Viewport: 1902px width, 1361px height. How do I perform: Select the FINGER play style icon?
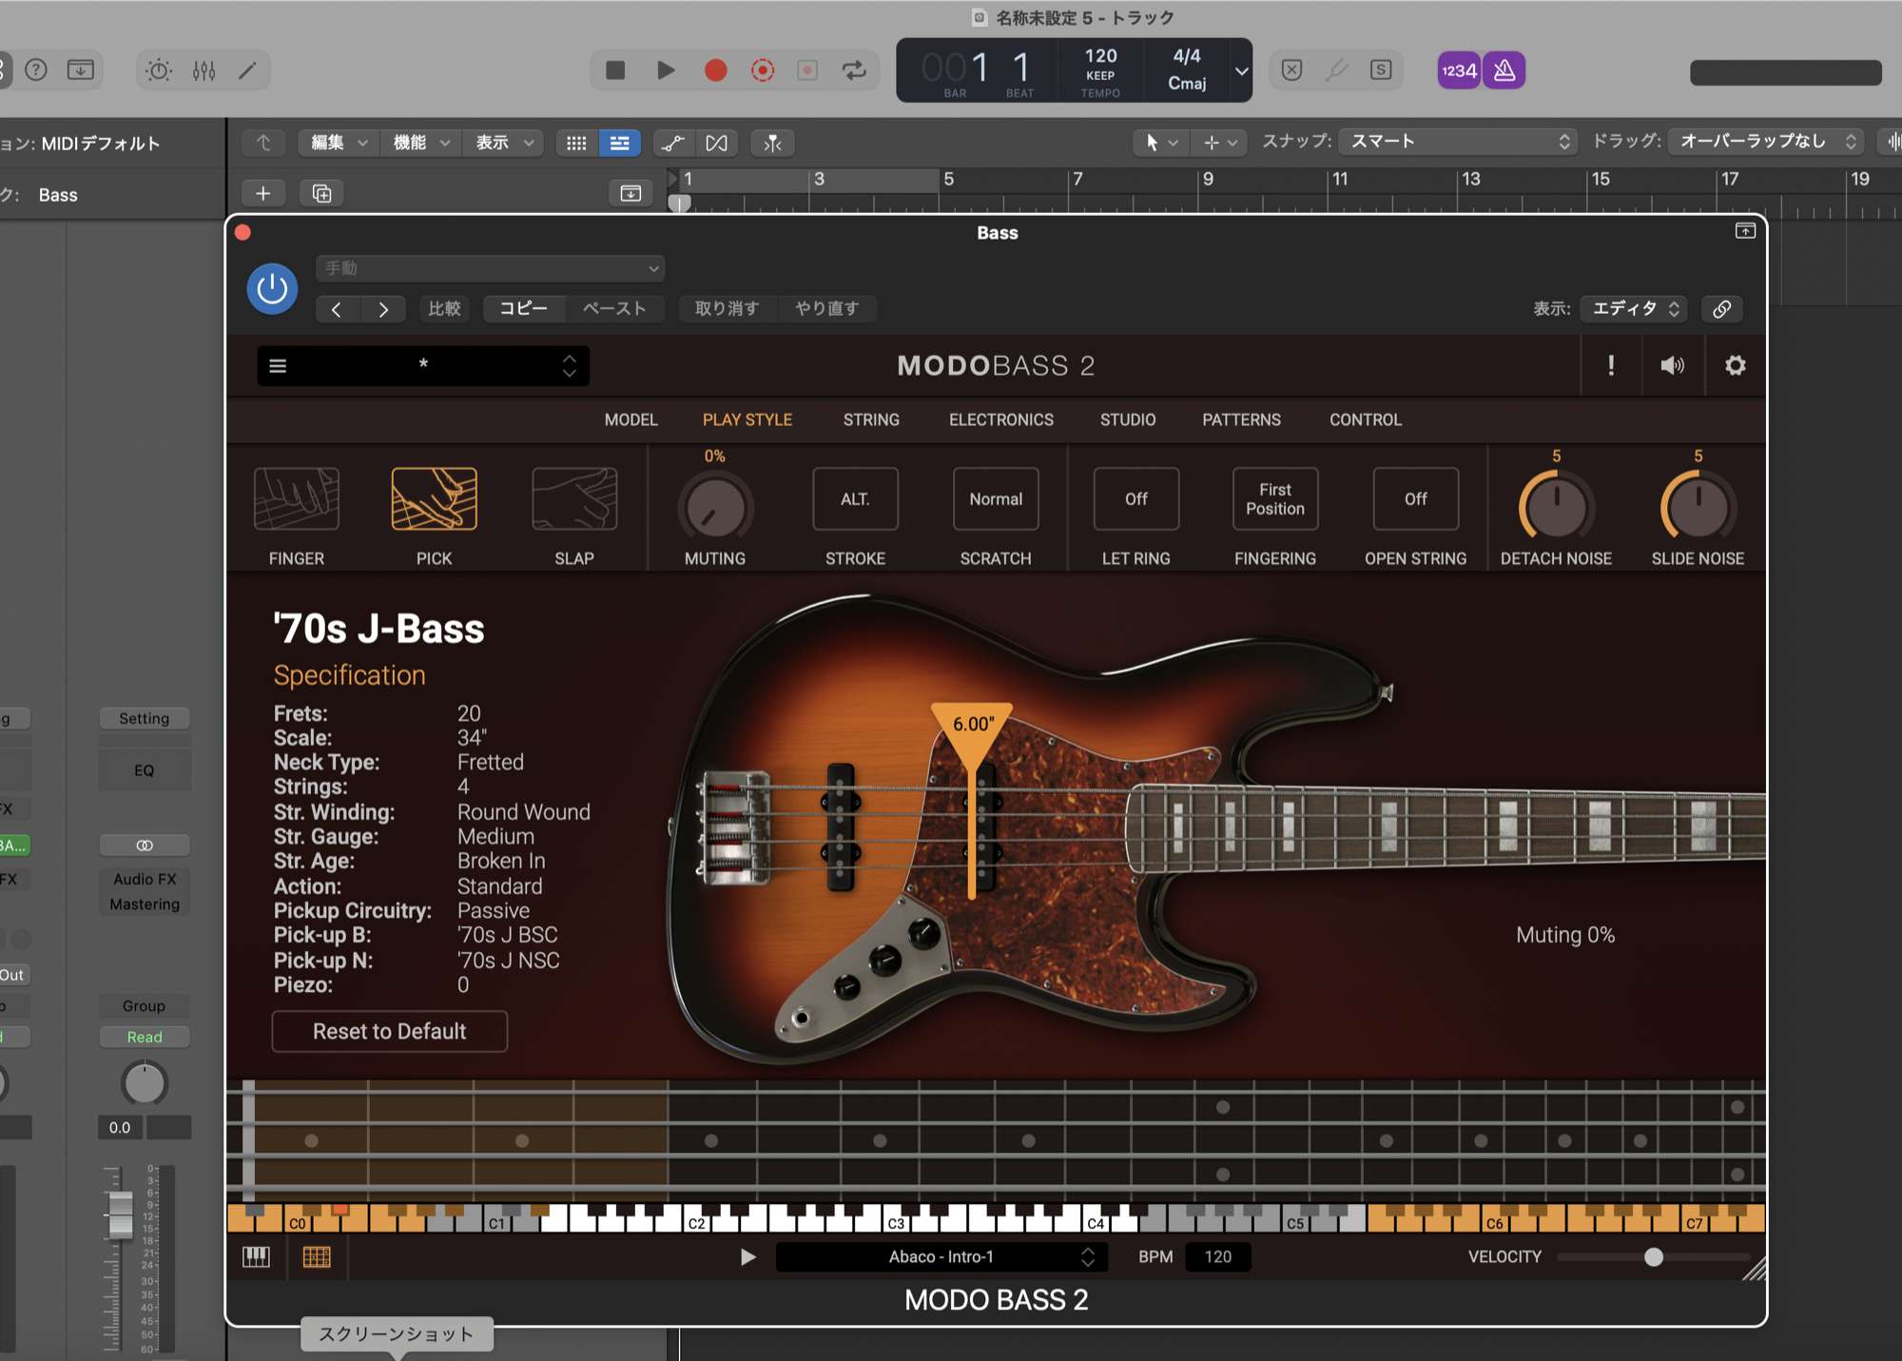(x=297, y=498)
